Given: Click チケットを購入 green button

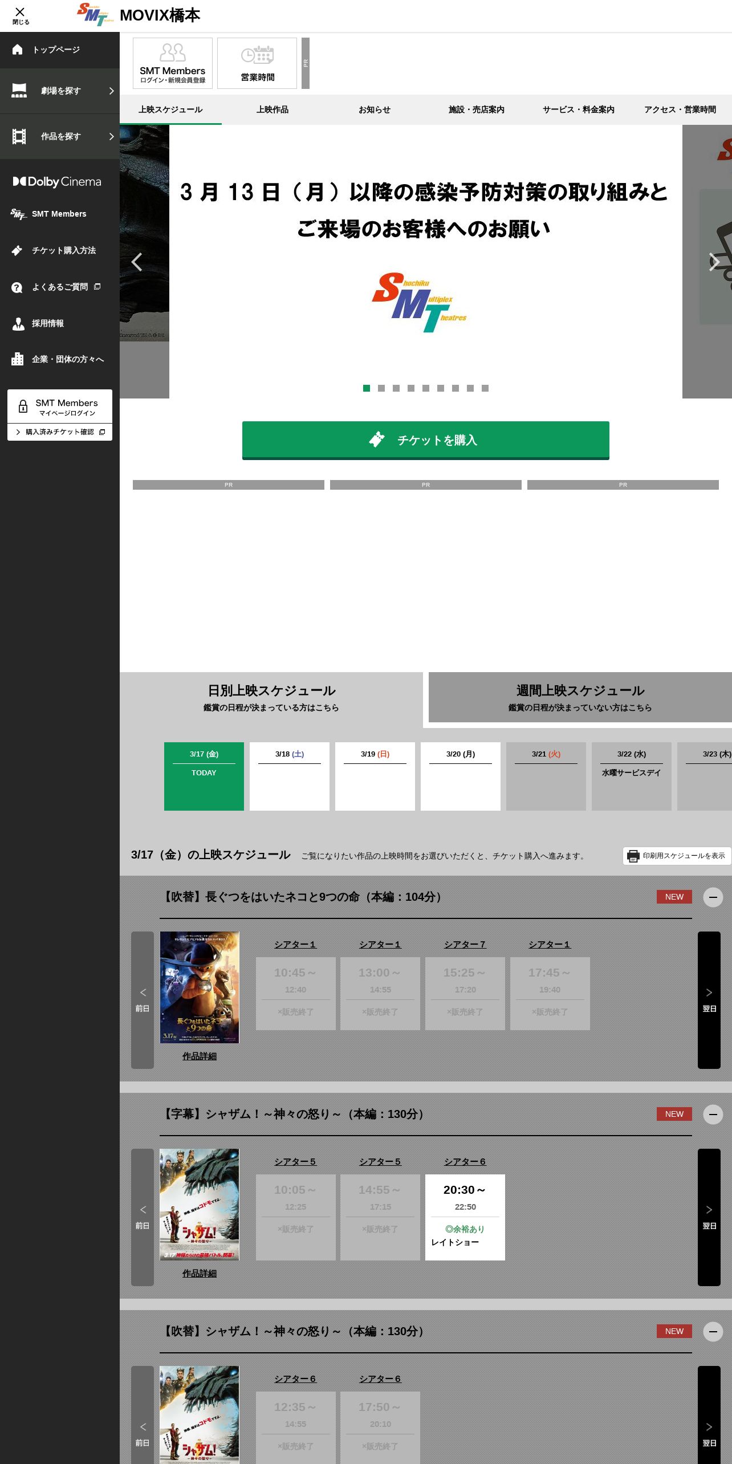Looking at the screenshot, I should click(426, 440).
